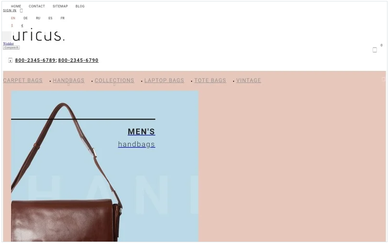The height and width of the screenshot is (246, 388).
Task: Click the phone icon beside 800-2345-6789
Action: click(x=11, y=60)
